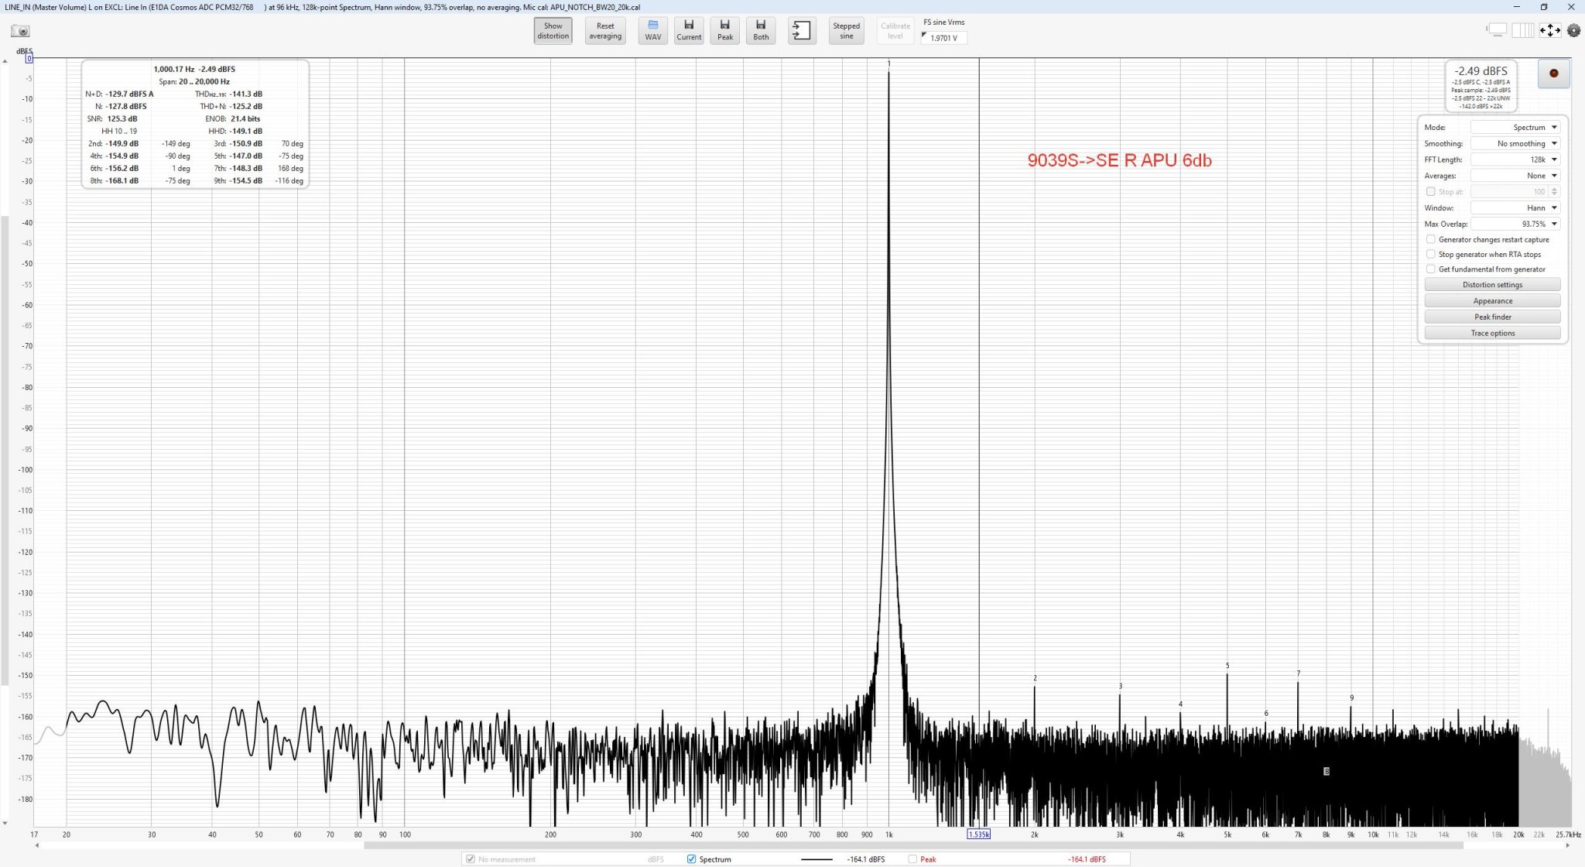
Task: Open the Max Overlap dropdown showing 93.75%
Action: [1515, 224]
